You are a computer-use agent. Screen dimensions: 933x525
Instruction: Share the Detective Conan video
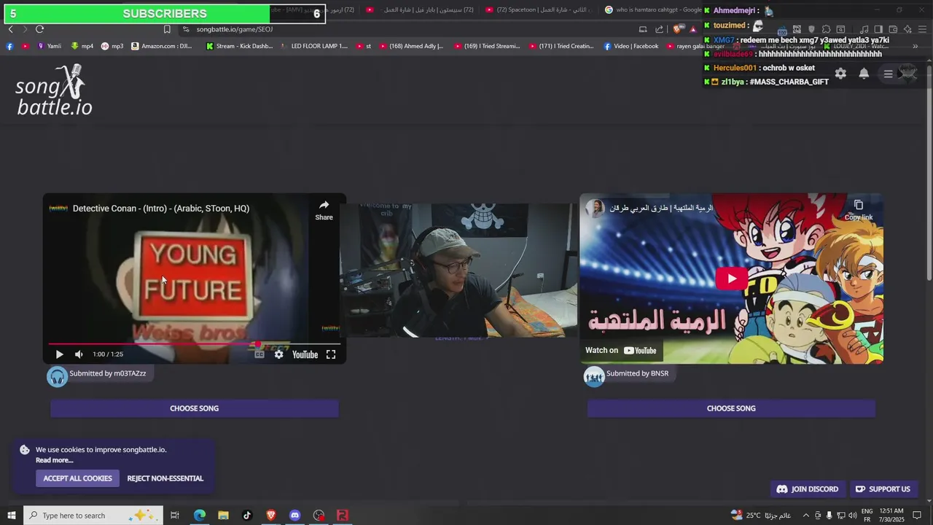point(324,210)
